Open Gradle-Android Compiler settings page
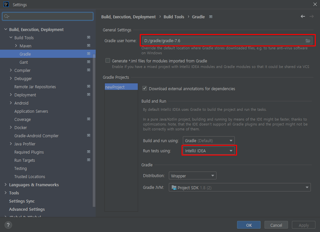The image size is (320, 232). [36, 136]
